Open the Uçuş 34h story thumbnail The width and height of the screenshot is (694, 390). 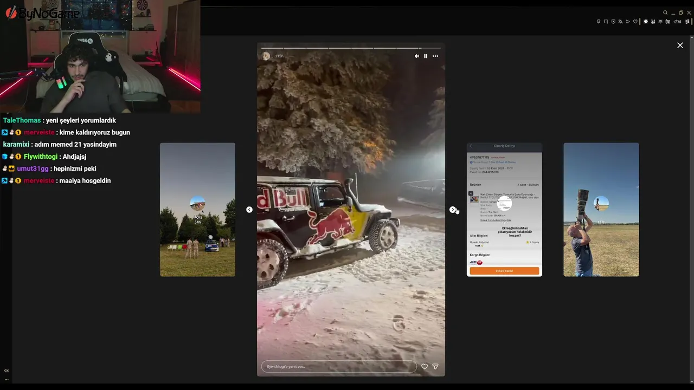(x=197, y=210)
